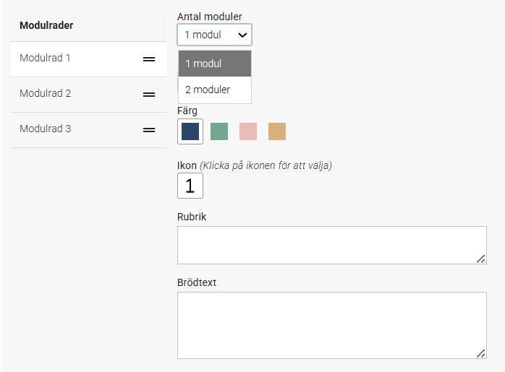Select Modulrad 1 in the list

tap(88, 59)
